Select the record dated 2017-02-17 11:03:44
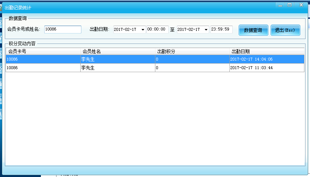Viewport: 310px width, 177px height. [x=251, y=68]
